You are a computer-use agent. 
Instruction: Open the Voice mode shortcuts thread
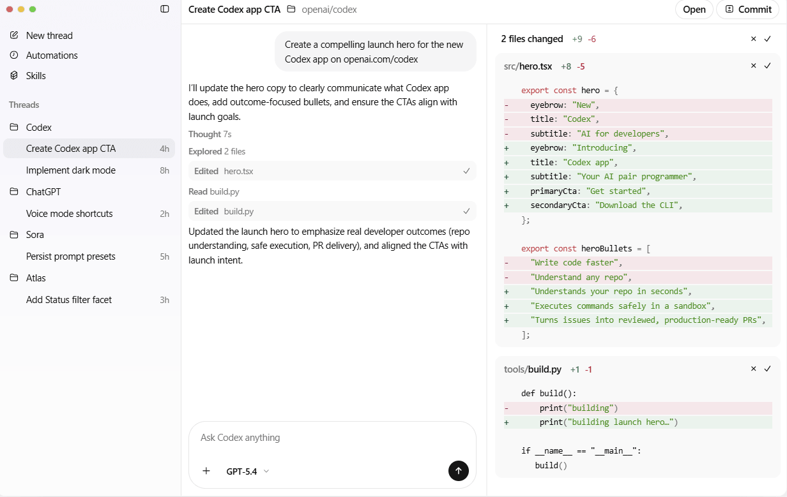click(69, 214)
